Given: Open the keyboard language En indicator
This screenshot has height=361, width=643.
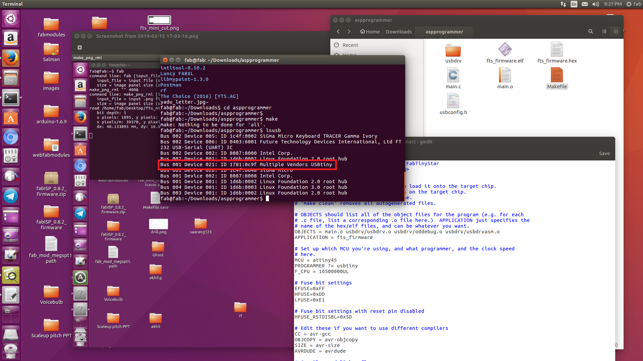Looking at the screenshot, I should 574,4.
